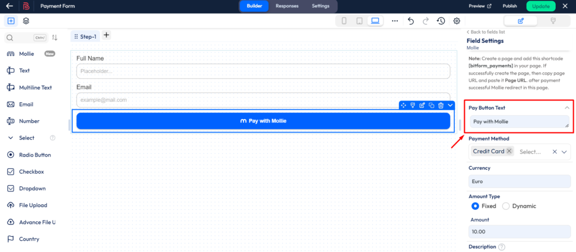Image resolution: width=576 pixels, height=252 pixels.
Task: Toggle field list sort order
Action: pyautogui.click(x=55, y=38)
